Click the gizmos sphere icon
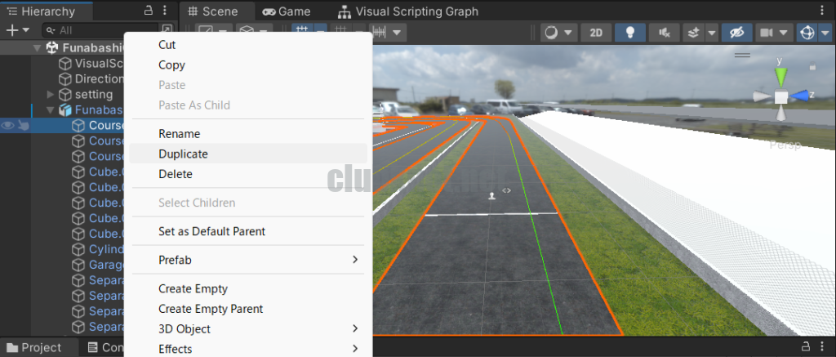This screenshot has width=836, height=357. tap(807, 33)
